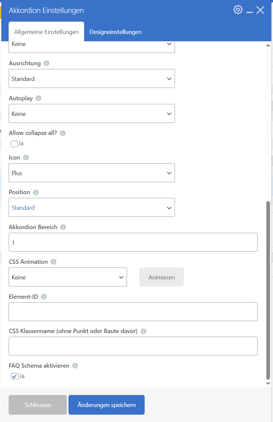This screenshot has height=422, width=273.
Task: Enable the Allow collapse all checkbox
Action: 14,144
